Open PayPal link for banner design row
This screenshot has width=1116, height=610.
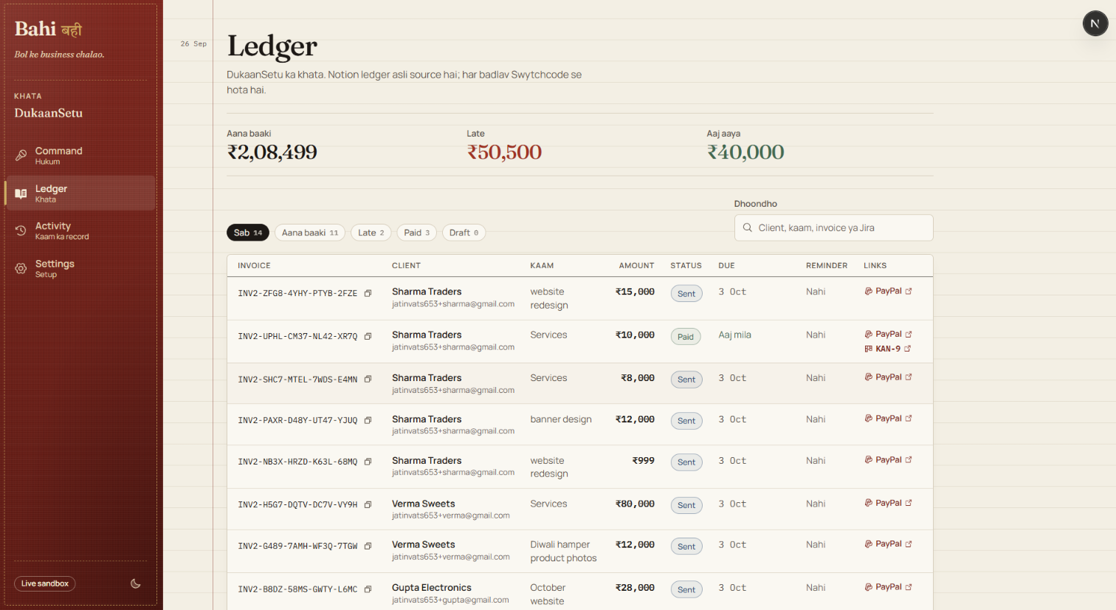point(889,419)
